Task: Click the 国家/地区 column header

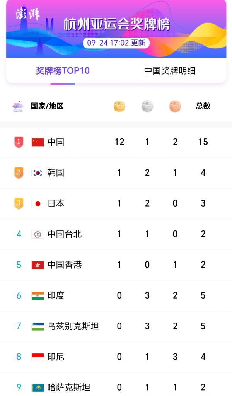Action: pyautogui.click(x=47, y=106)
